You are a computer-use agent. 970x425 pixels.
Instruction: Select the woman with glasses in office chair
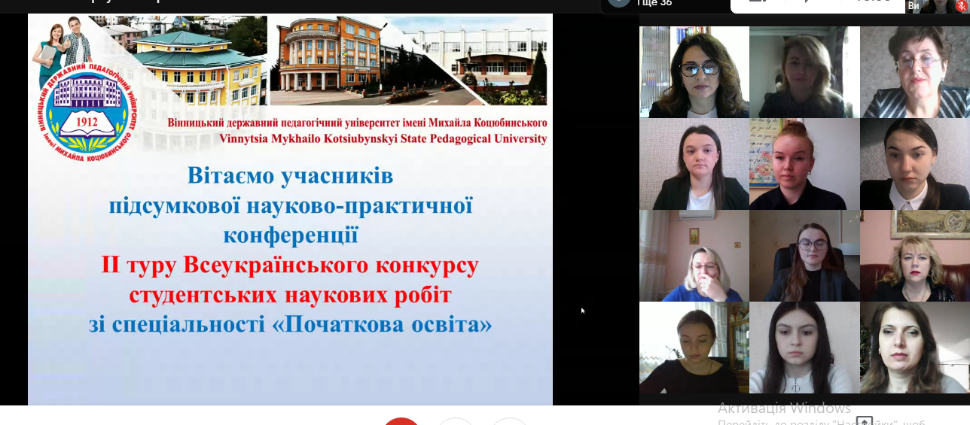point(804,257)
